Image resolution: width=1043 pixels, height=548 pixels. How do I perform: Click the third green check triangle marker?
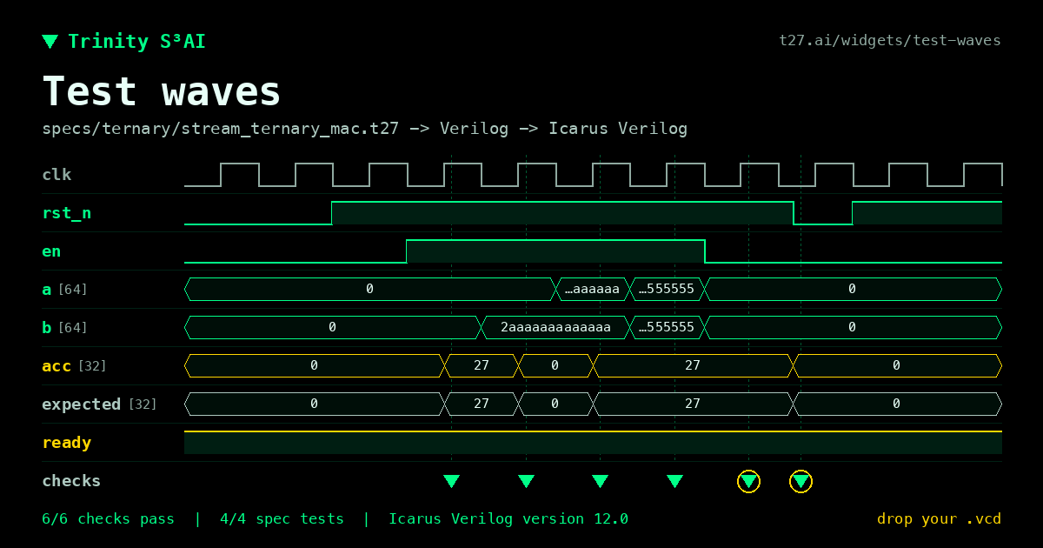tap(600, 481)
